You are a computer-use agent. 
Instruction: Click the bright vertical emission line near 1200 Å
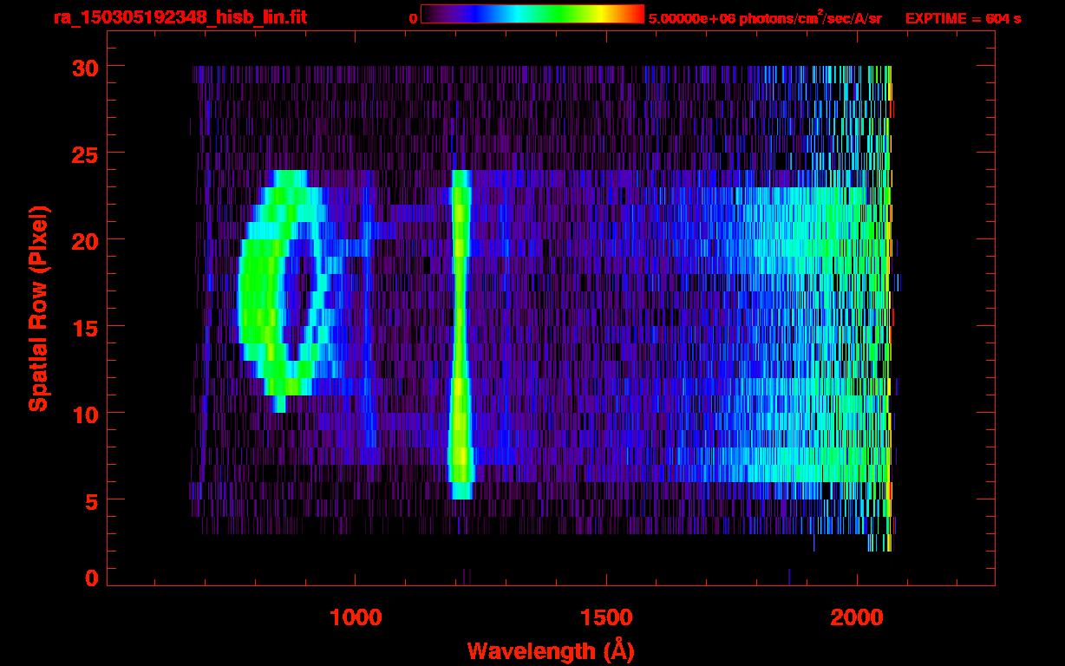[461, 335]
